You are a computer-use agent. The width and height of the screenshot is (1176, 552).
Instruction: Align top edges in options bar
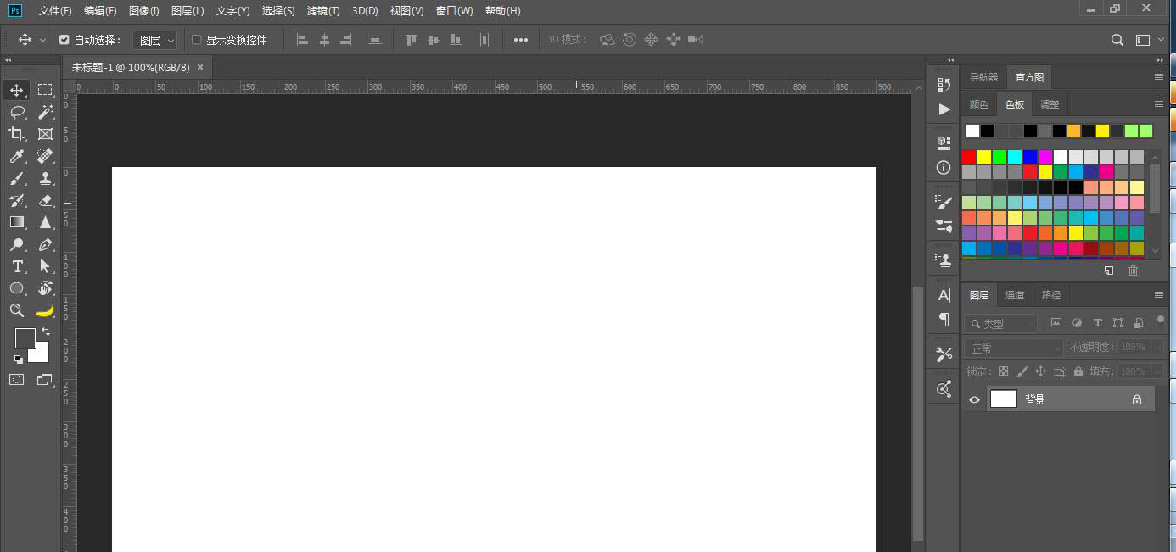coord(412,40)
